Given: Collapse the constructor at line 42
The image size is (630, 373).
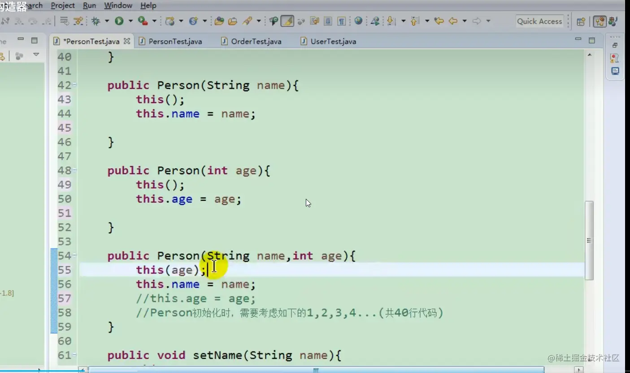Looking at the screenshot, I should [x=74, y=85].
